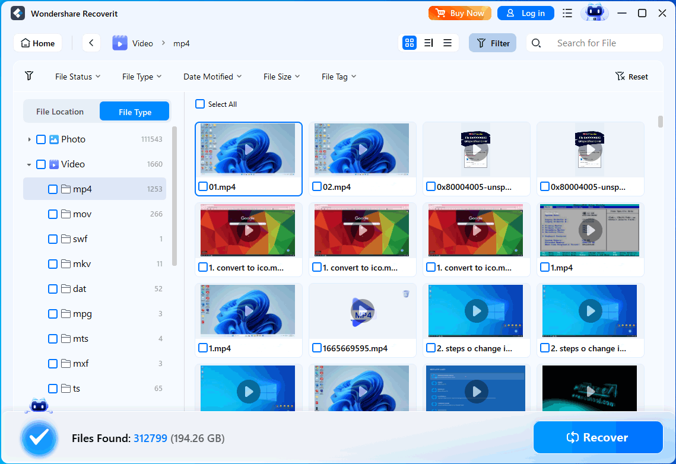Viewport: 676px width, 464px height.
Task: Select the mp4 breadcrumb
Action: [x=182, y=43]
